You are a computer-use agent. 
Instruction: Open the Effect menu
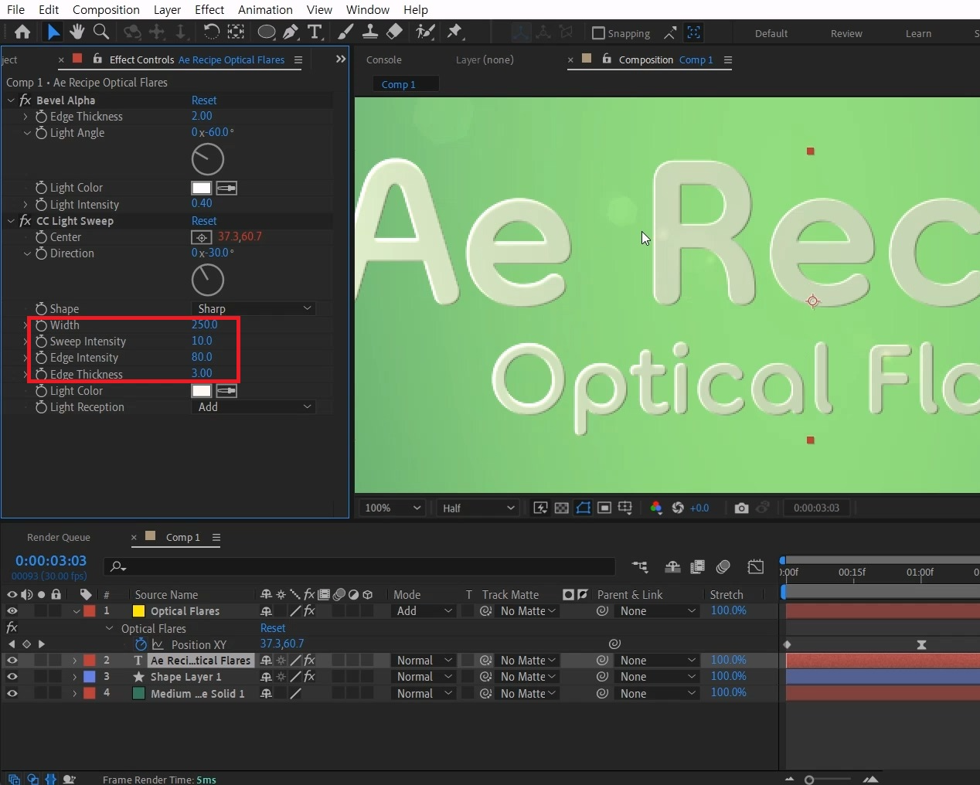tap(209, 9)
